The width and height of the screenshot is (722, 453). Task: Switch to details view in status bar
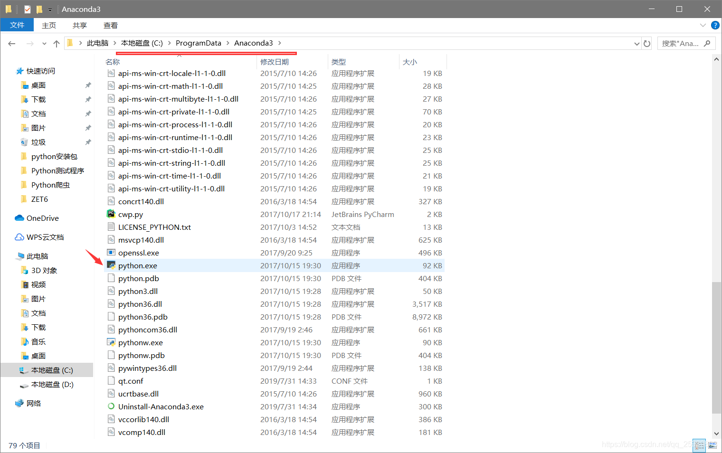tap(699, 445)
